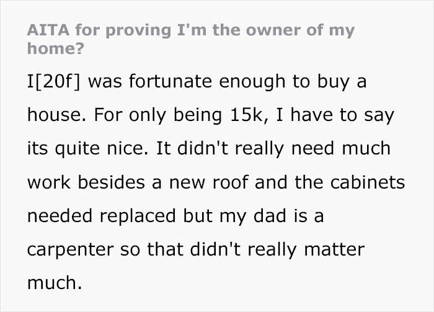Screen dimensions: 434x312
Task: Click the final word "much." in paragraph
Action: point(55,283)
